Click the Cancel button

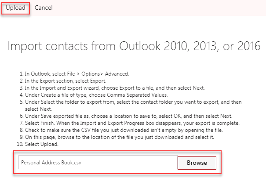tap(44, 8)
